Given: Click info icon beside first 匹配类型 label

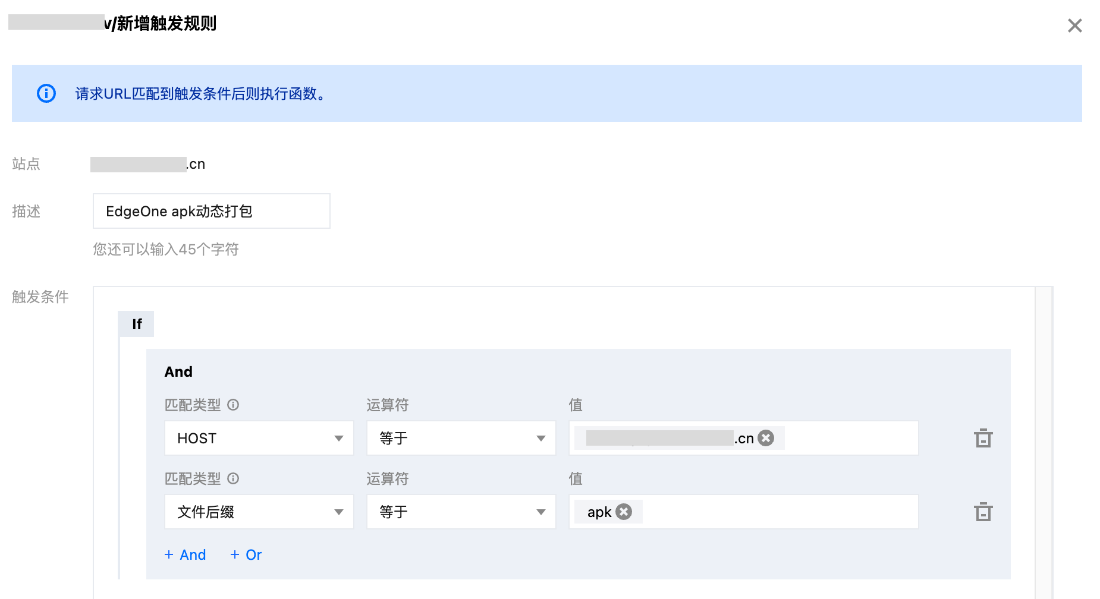Looking at the screenshot, I should point(233,405).
